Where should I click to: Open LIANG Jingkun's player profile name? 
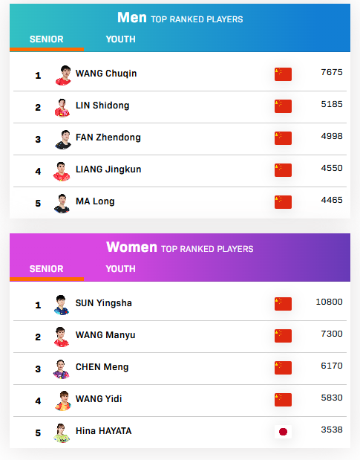click(x=108, y=169)
